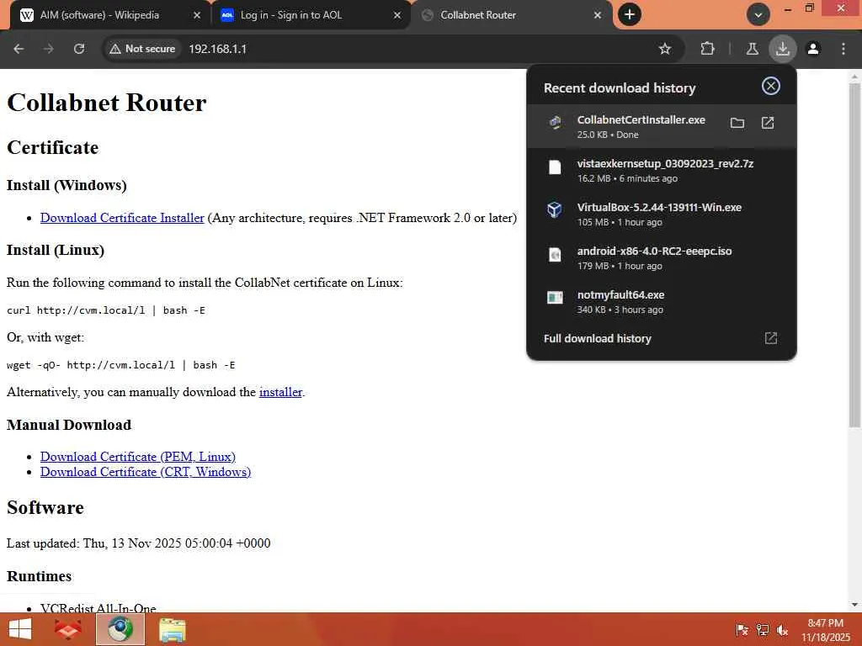The width and height of the screenshot is (862, 646).
Task: Open the full download history external icon
Action: pyautogui.click(x=771, y=338)
